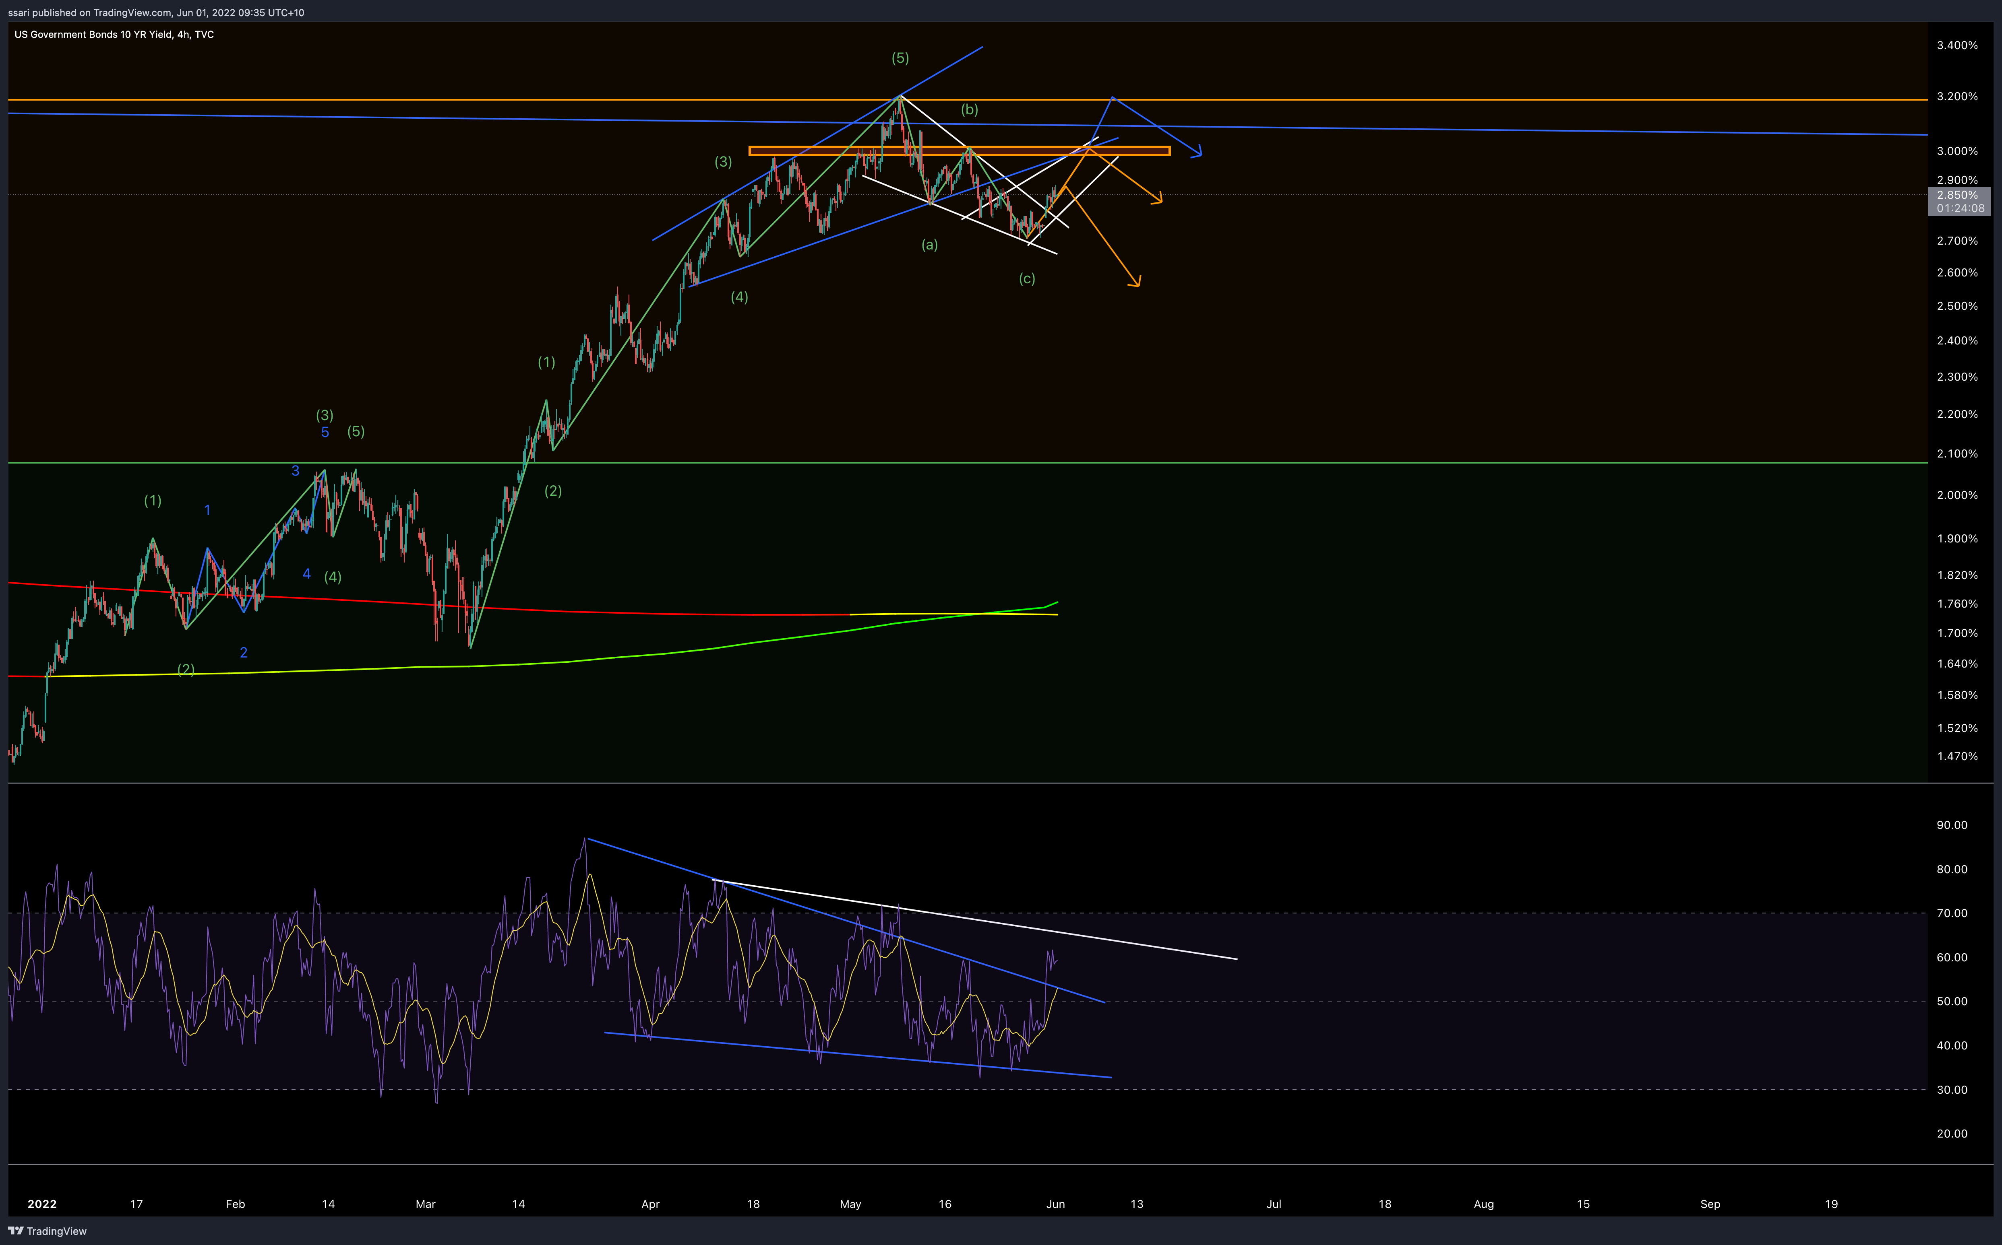Viewport: 2002px width, 1245px height.
Task: Click the RSI 90.00 scale label
Action: pos(1952,825)
